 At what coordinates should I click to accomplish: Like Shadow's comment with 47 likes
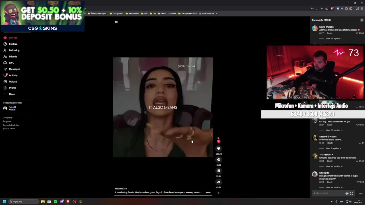coord(360,143)
